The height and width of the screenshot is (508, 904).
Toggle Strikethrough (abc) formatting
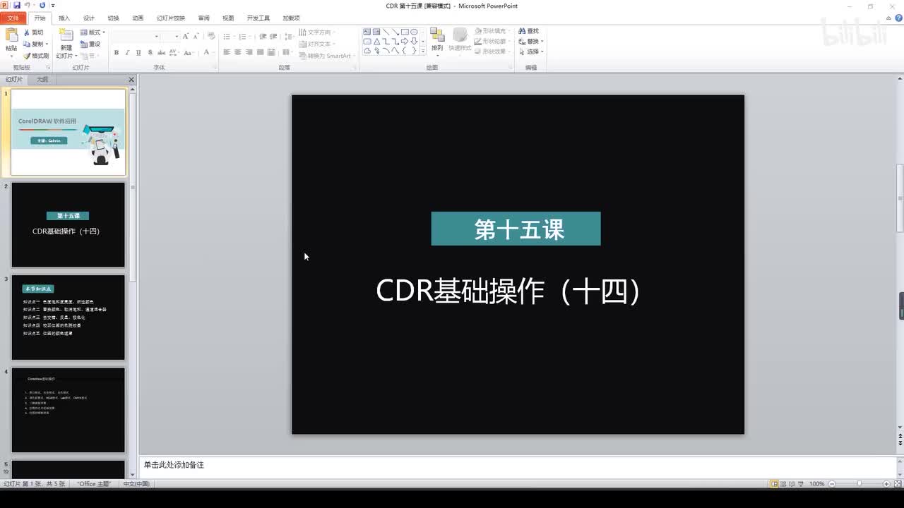point(161,52)
